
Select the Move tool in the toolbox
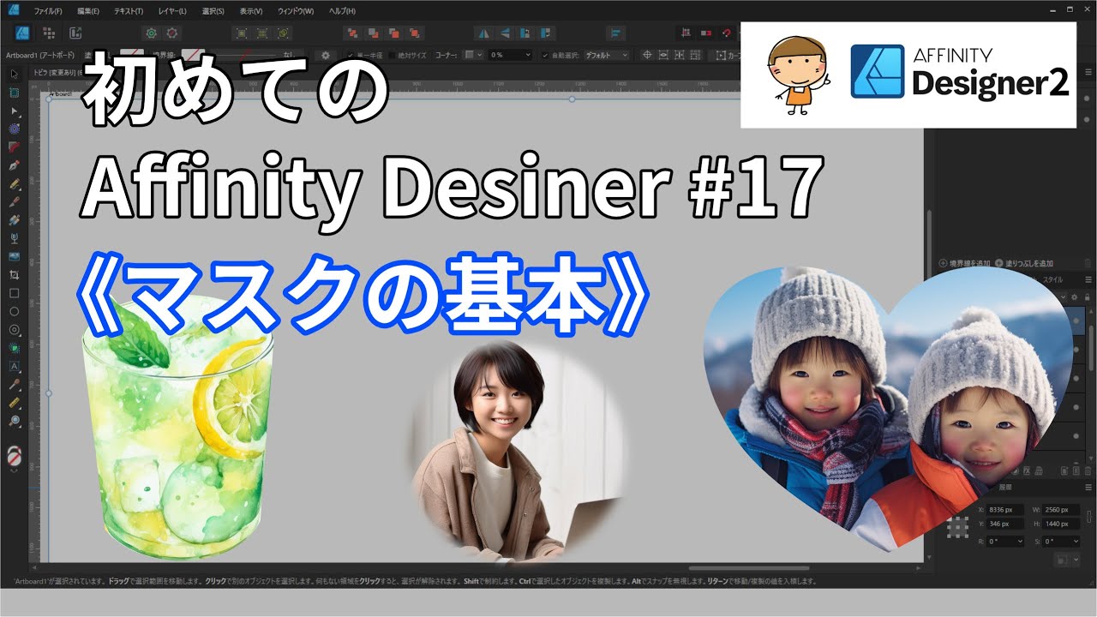pyautogui.click(x=15, y=75)
